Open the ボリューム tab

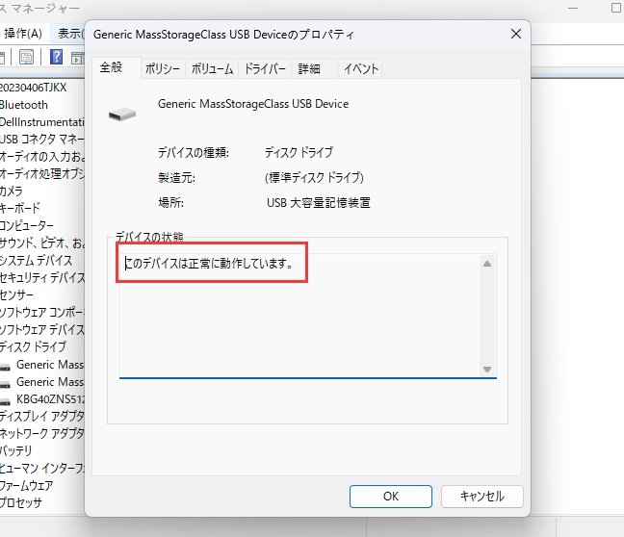point(212,69)
